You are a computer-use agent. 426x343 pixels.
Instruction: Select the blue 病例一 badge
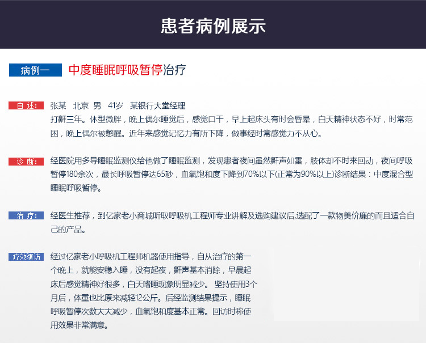click(x=35, y=70)
